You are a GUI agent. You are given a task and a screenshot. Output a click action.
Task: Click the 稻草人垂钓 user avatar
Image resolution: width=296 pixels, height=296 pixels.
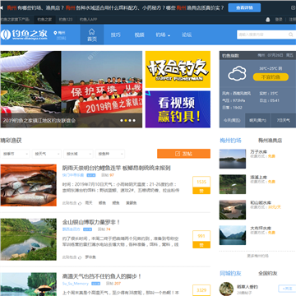coord(226,289)
